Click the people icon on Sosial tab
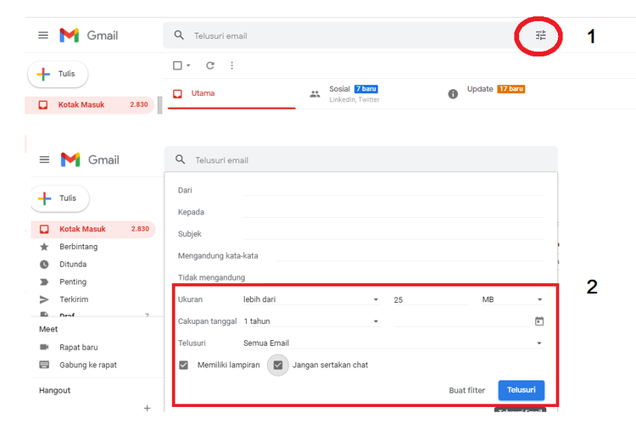 pyautogui.click(x=315, y=94)
